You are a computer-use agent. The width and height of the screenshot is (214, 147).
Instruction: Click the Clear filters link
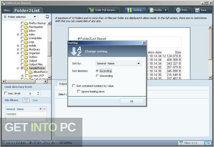[x=35, y=100]
